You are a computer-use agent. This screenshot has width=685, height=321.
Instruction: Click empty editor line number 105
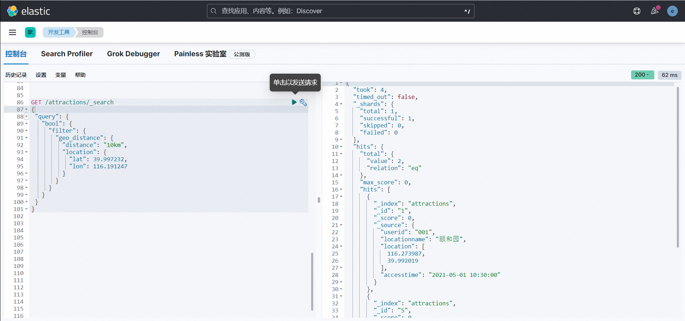coord(18,237)
